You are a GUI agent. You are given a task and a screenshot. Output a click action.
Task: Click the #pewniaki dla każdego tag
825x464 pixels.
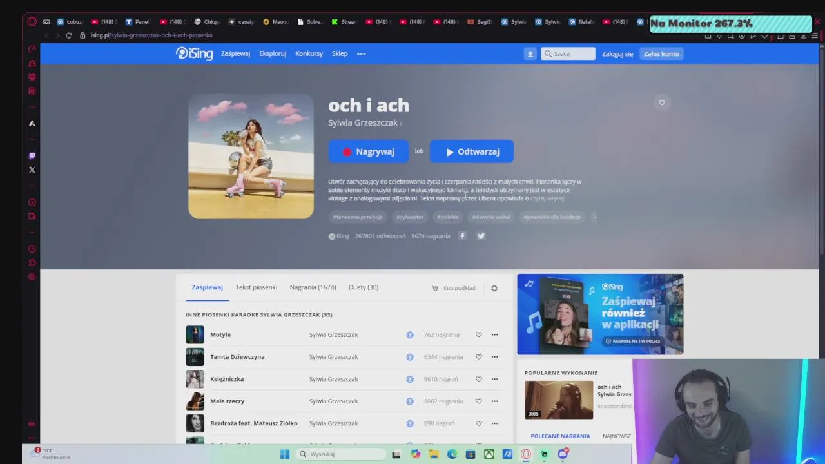click(x=552, y=217)
